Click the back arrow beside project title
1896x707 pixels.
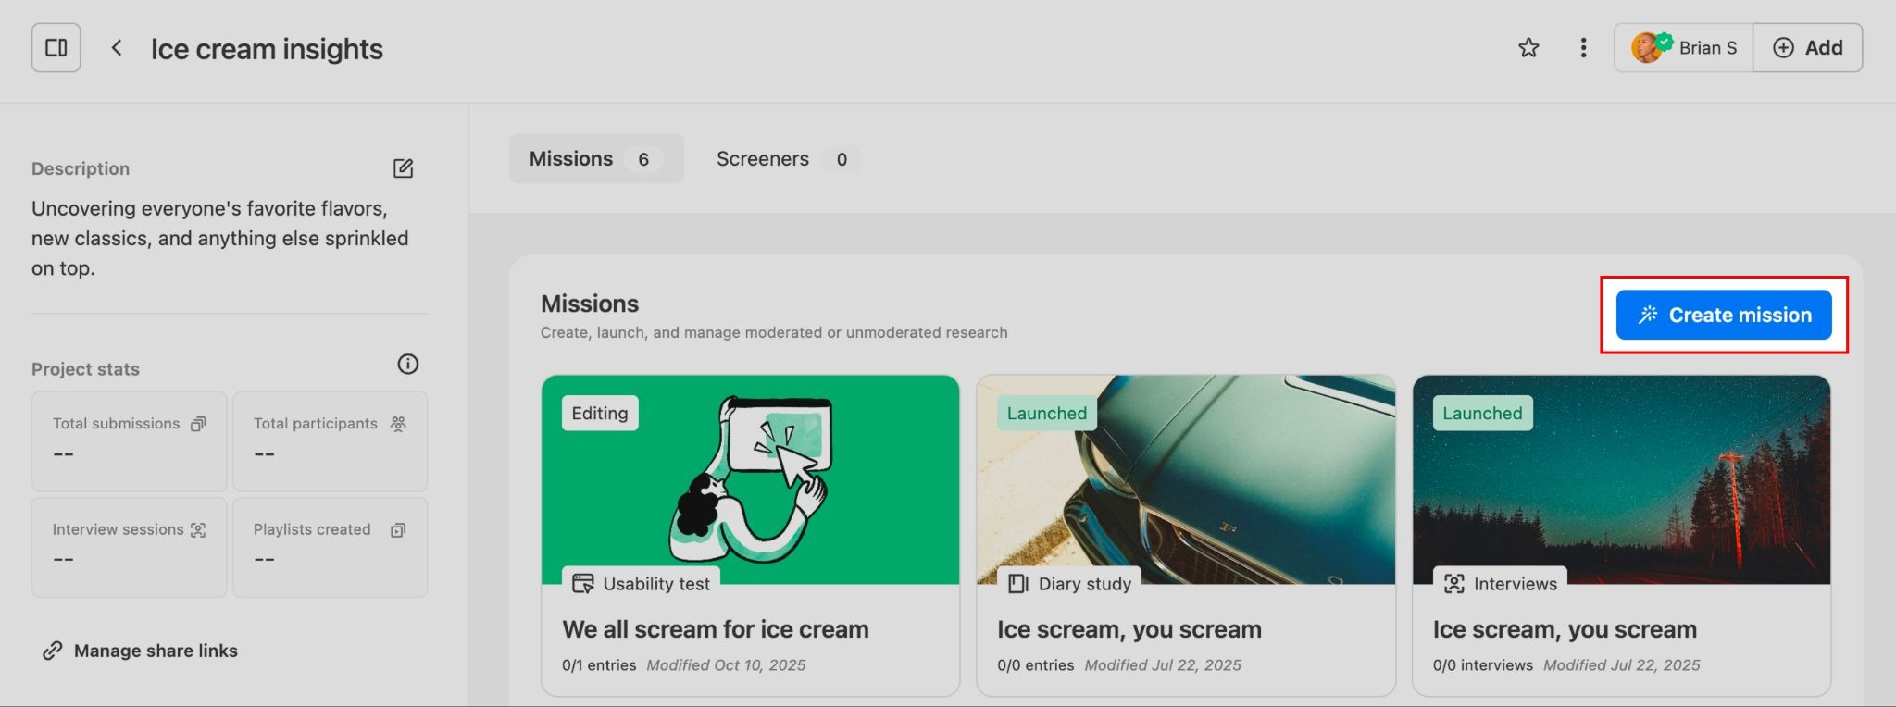pyautogui.click(x=117, y=48)
